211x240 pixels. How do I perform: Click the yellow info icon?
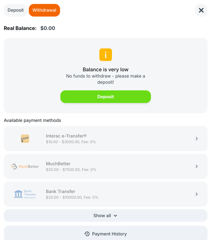click(106, 55)
